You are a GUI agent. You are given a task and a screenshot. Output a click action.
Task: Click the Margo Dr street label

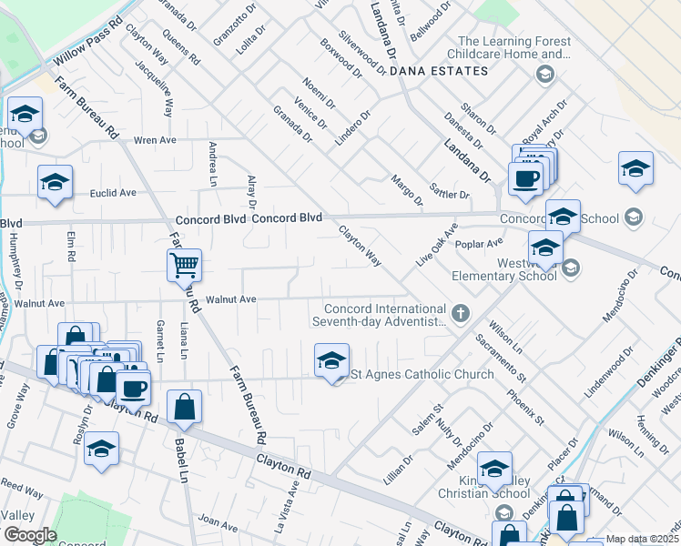407,190
